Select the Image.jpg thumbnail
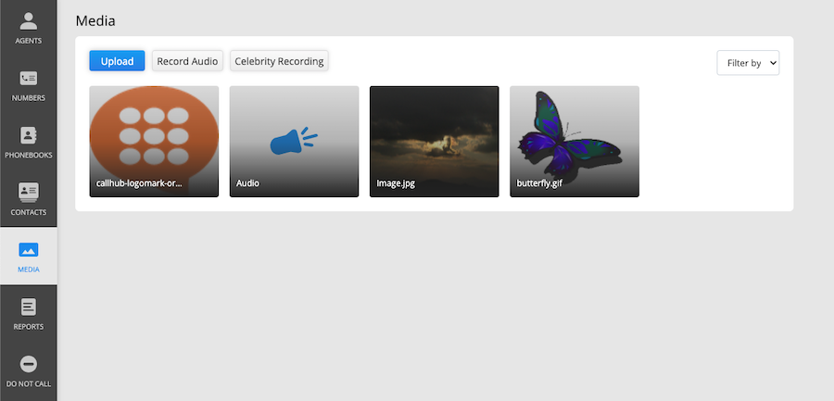The height and width of the screenshot is (401, 834). click(x=434, y=142)
